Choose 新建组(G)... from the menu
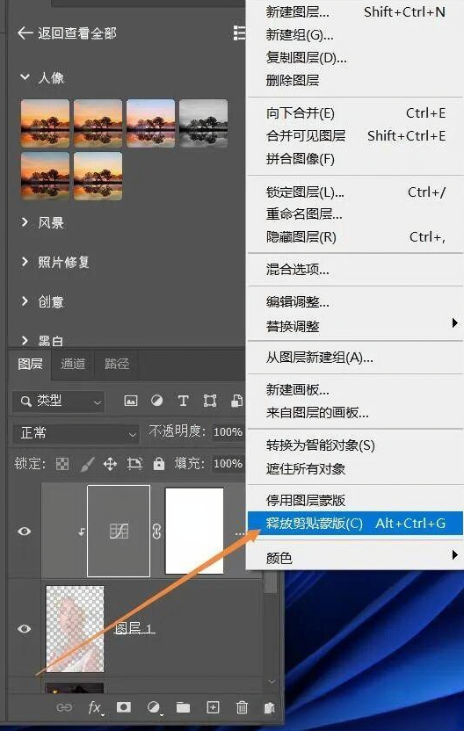The width and height of the screenshot is (464, 731). coord(355,34)
